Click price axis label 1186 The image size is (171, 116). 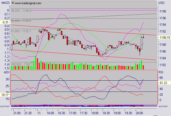coord(163,51)
